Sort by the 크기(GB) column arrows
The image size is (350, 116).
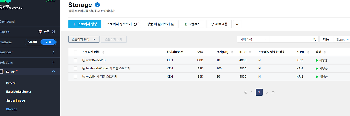(x=232, y=52)
